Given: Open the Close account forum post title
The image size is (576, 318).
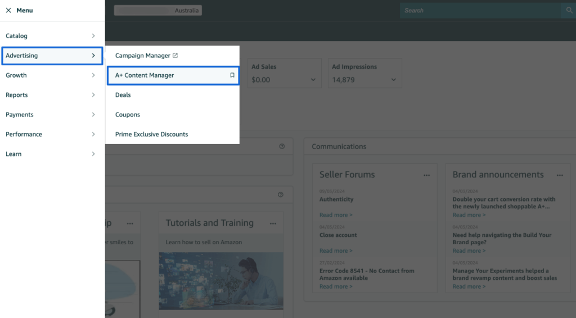Looking at the screenshot, I should [338, 235].
